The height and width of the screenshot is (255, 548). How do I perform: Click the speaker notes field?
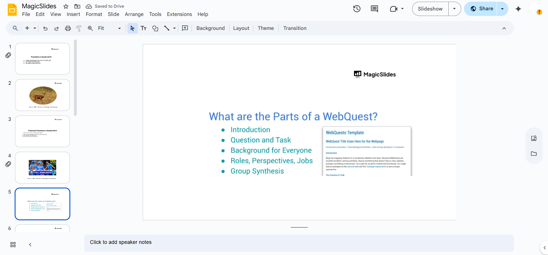299,243
